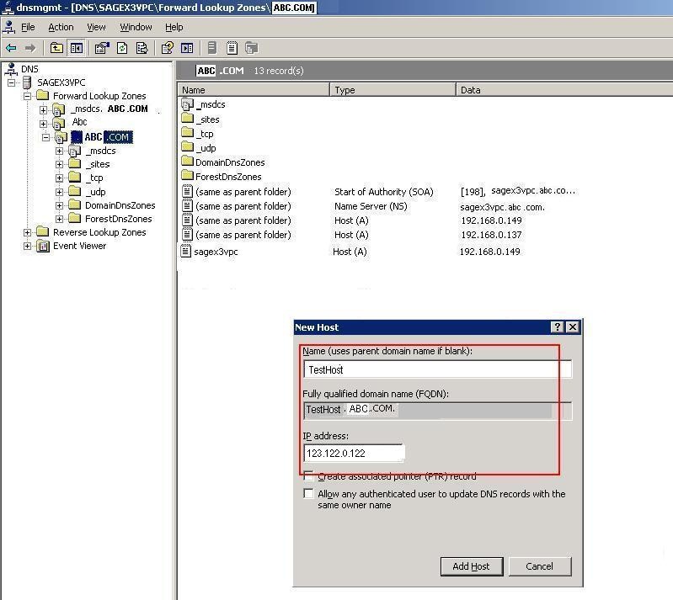Image resolution: width=673 pixels, height=600 pixels.
Task: Click the DomainDnsZones folder icon in right pane
Action: tap(188, 162)
